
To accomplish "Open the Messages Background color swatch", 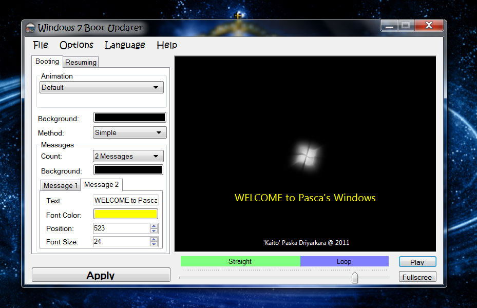I will tap(128, 170).
